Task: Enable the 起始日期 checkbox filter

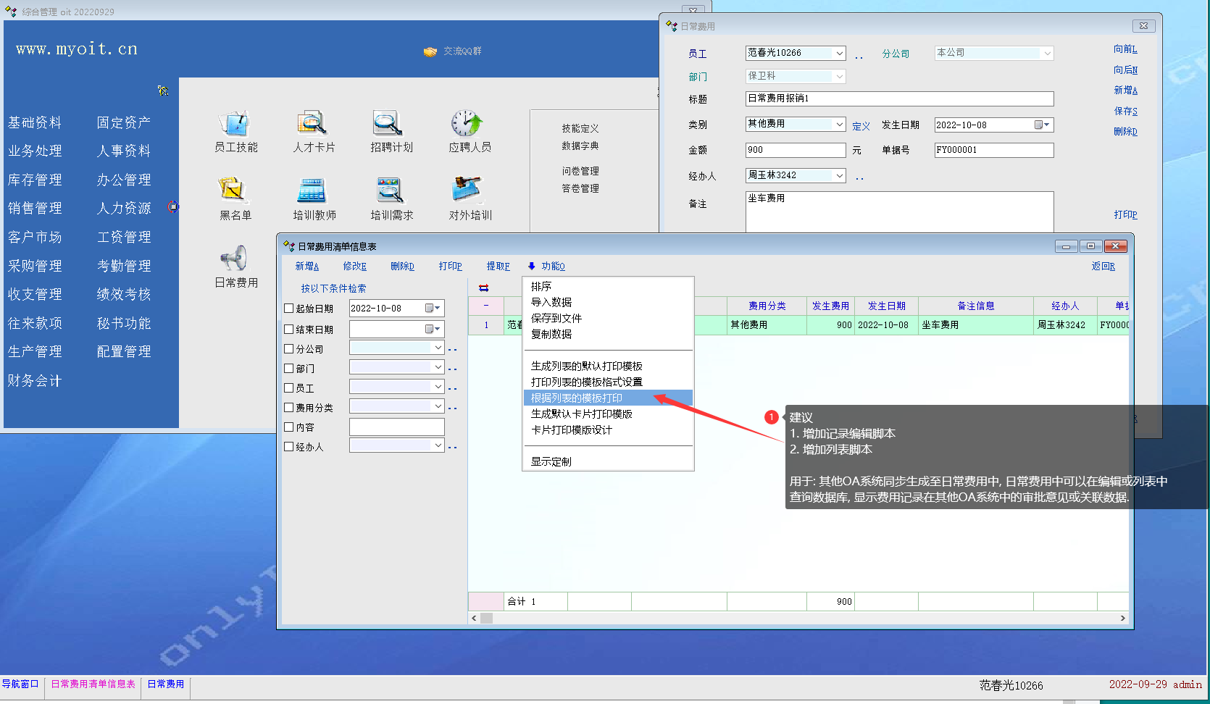Action: [x=289, y=309]
